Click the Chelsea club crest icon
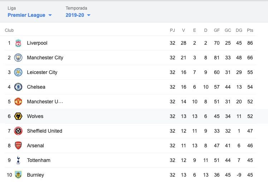Screen dimensions: 268x182 (x=18, y=87)
